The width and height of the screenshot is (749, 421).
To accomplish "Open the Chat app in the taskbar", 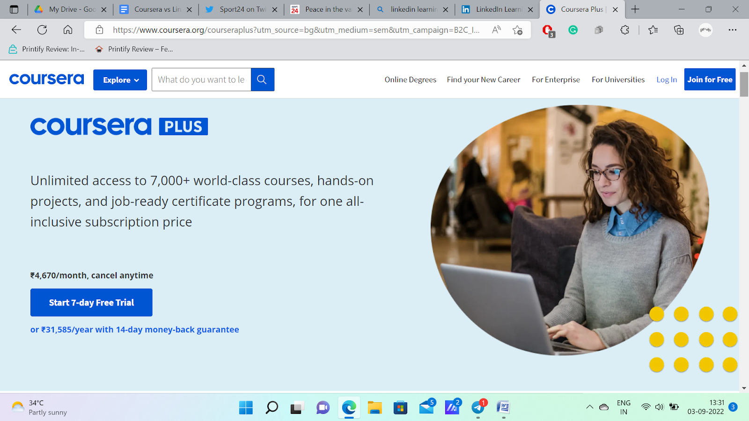I will tap(323, 407).
